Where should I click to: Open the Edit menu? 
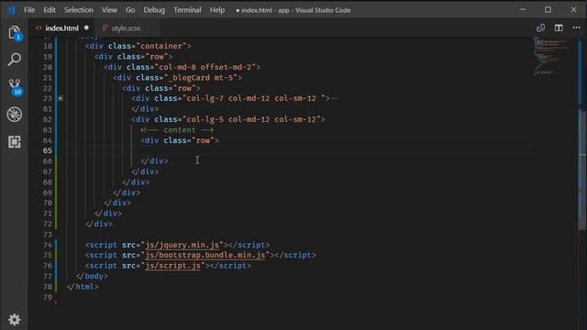pos(50,10)
